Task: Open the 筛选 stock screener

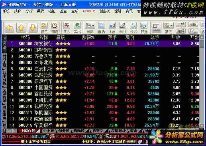Action: point(144,28)
